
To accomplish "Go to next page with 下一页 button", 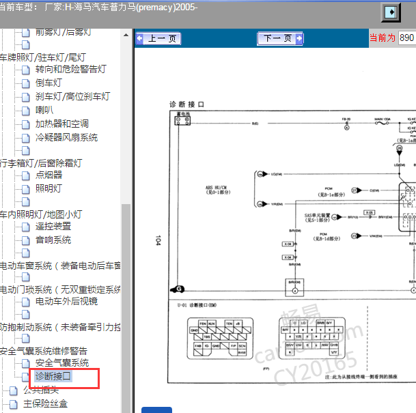I will [281, 39].
